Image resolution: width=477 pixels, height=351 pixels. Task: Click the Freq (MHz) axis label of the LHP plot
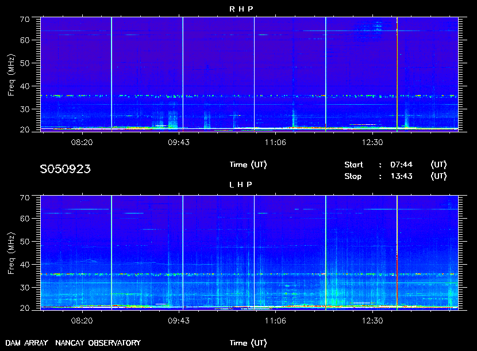(11, 254)
